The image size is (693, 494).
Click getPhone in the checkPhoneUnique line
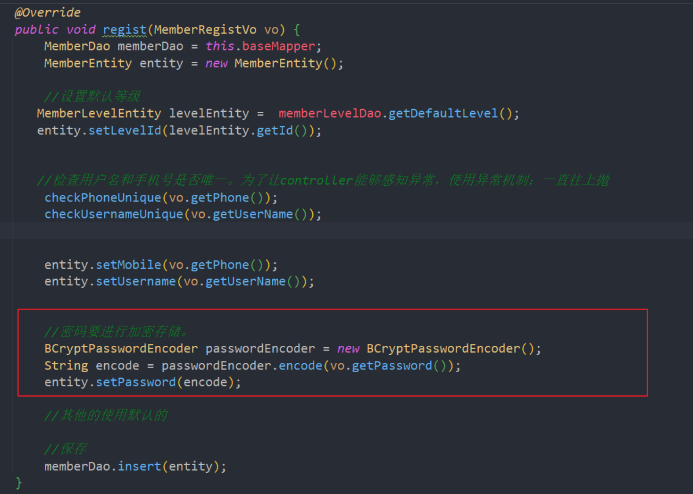click(220, 198)
